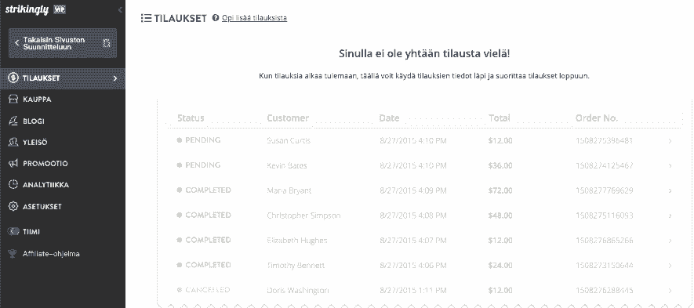Click the Analytiikka chart icon

pyautogui.click(x=13, y=184)
